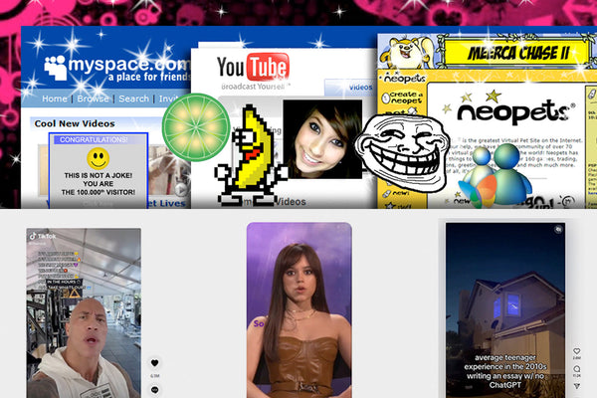Play the purple background woman video
This screenshot has height=398, width=597.
pos(299,310)
